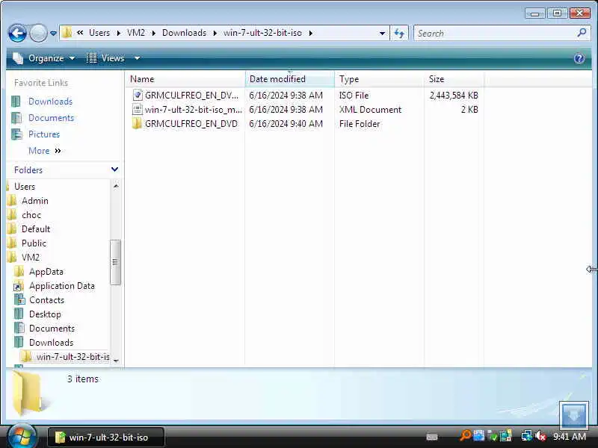Select the Default folder in tree

click(x=36, y=229)
